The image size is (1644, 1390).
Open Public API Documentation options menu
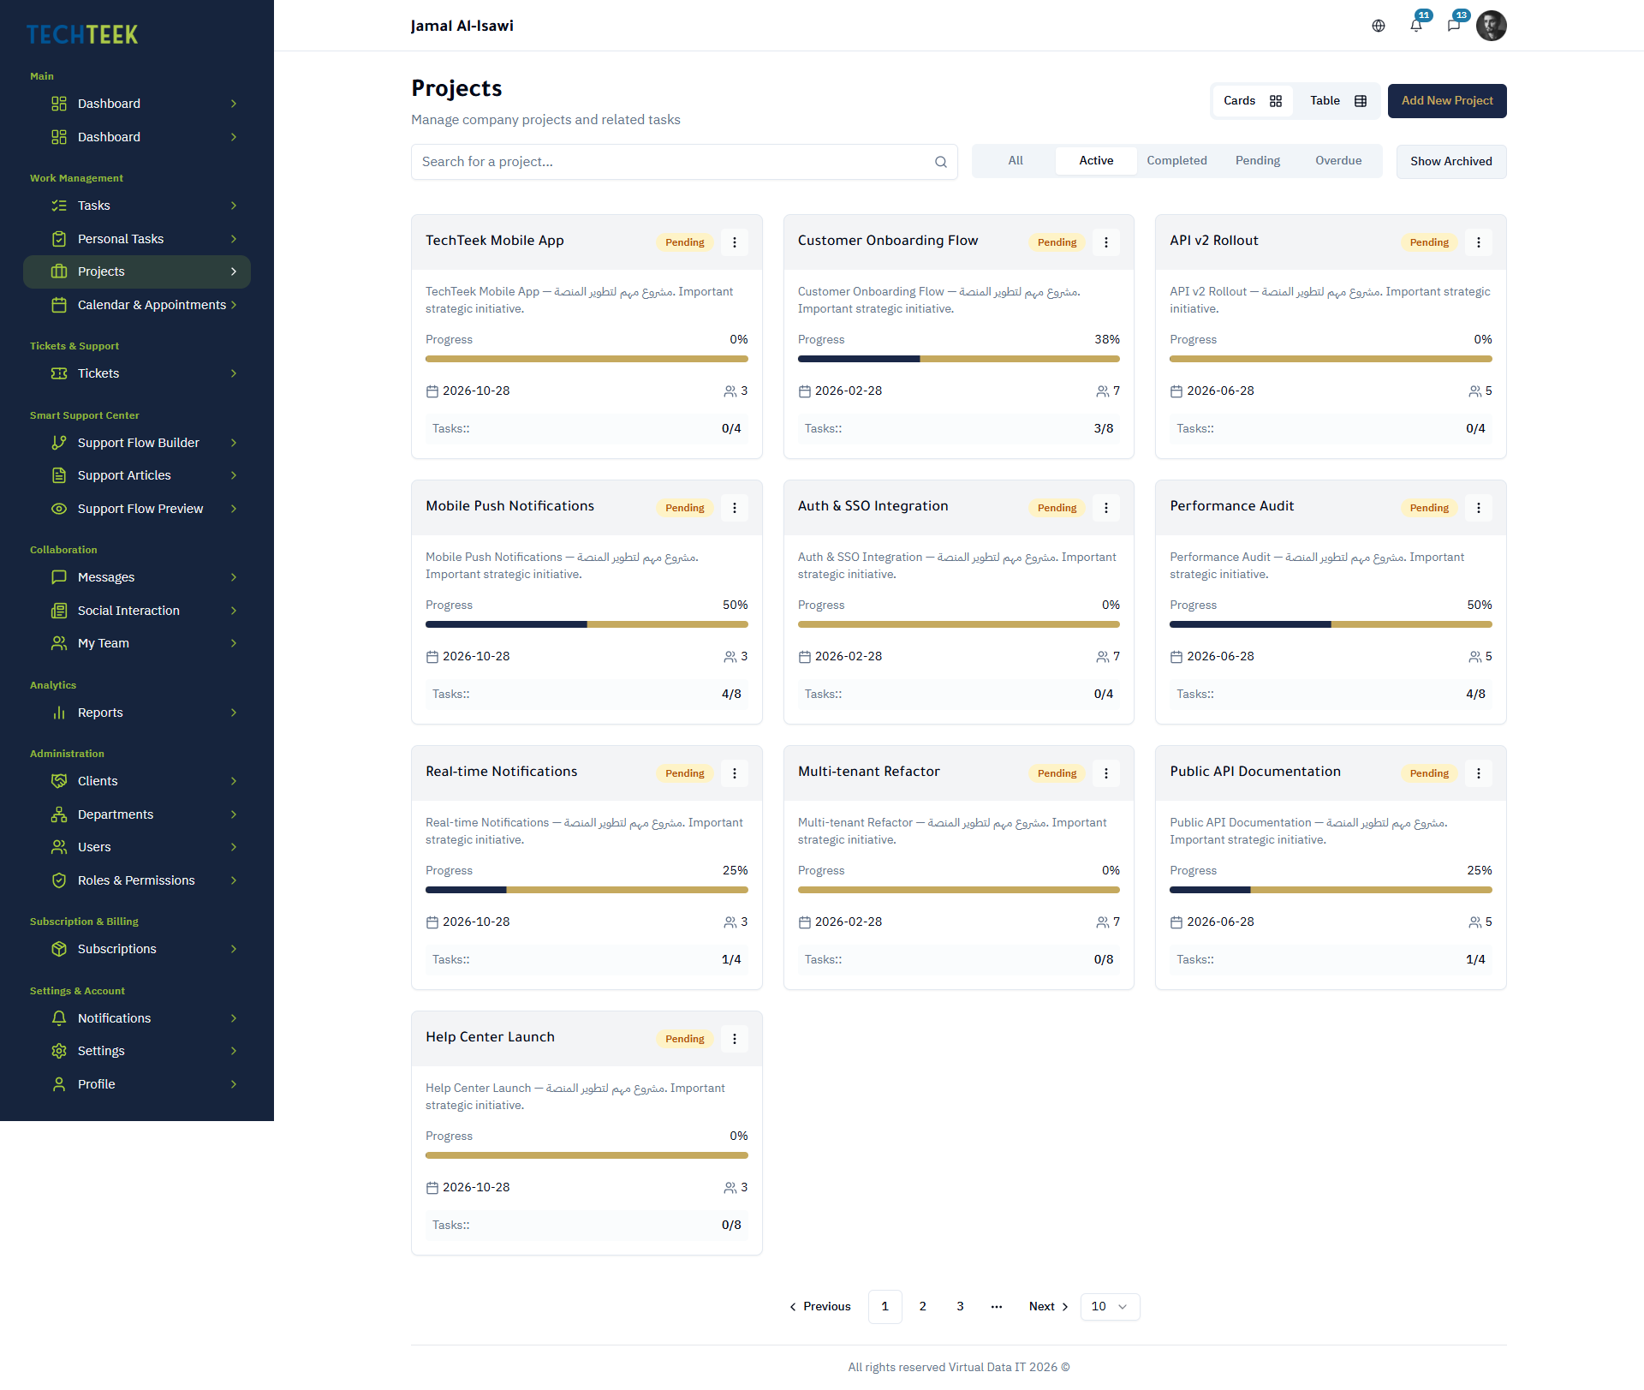[x=1479, y=773]
